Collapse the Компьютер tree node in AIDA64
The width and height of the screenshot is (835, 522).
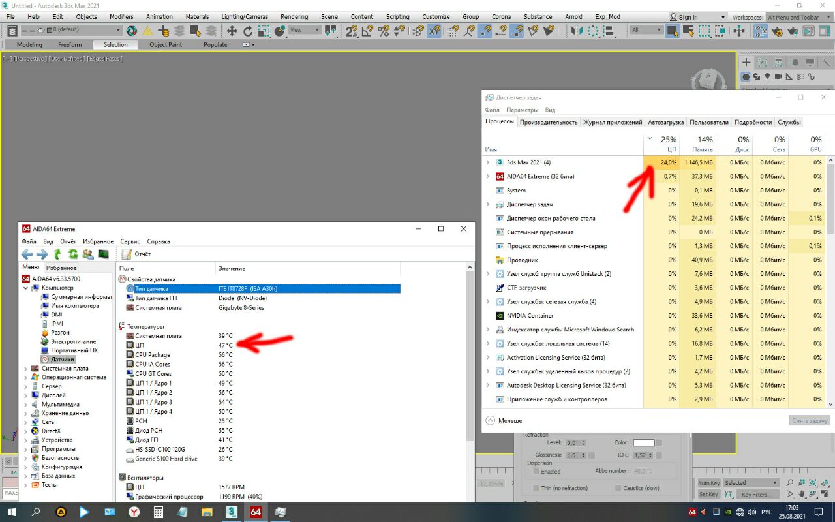click(25, 288)
